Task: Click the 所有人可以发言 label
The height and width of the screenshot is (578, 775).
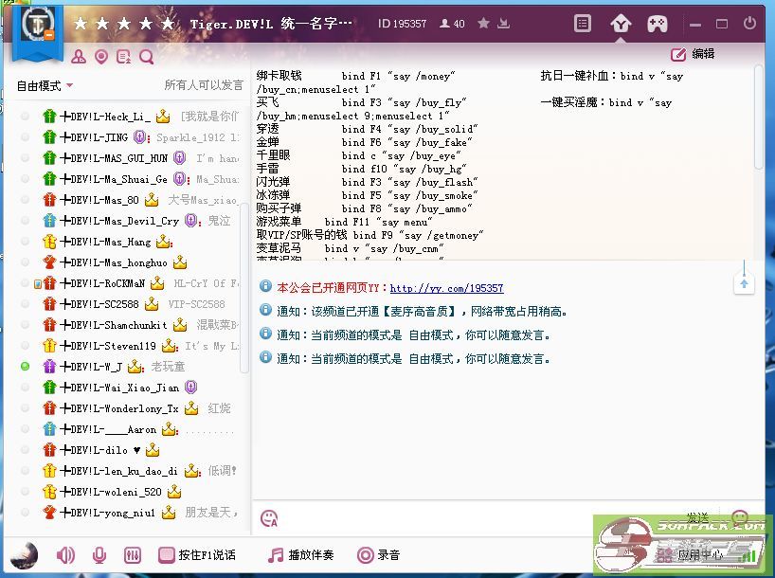Action: tap(204, 85)
